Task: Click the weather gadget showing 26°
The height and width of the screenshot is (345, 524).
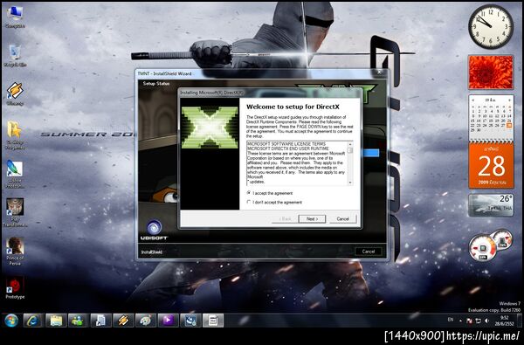Action: [491, 205]
